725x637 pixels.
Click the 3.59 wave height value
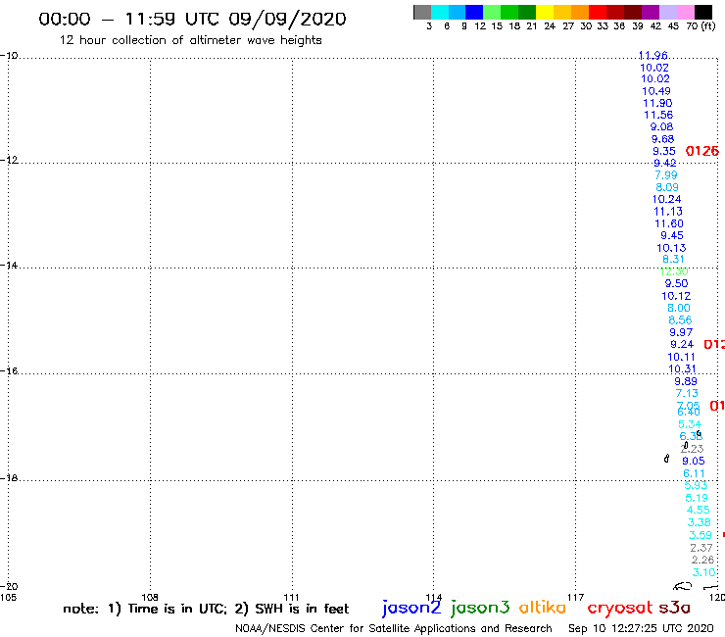point(701,536)
